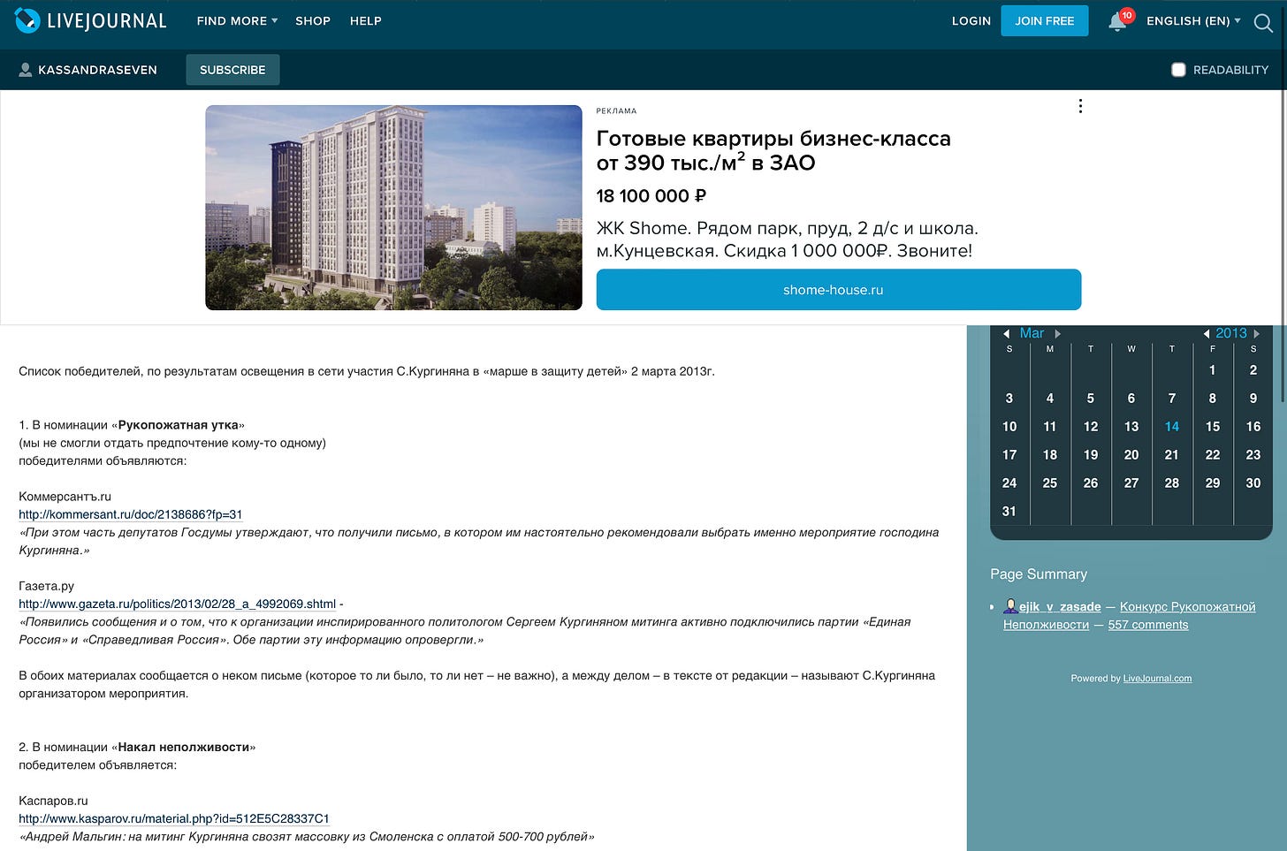
Task: Click the calendar date 8
Action: click(1213, 399)
